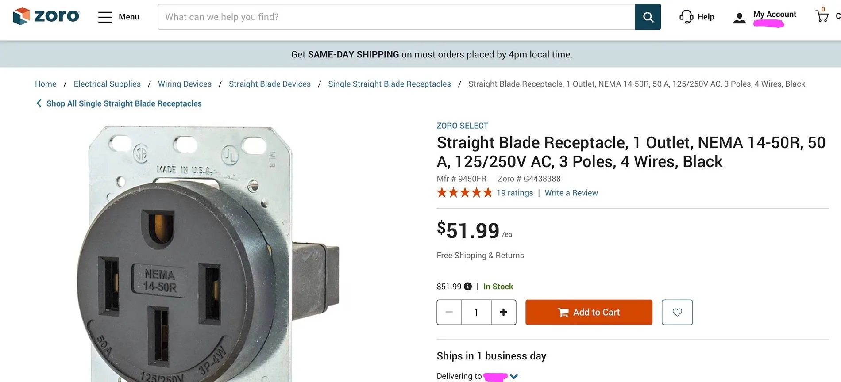
Task: Add item to wishlist heart icon
Action: tap(677, 312)
